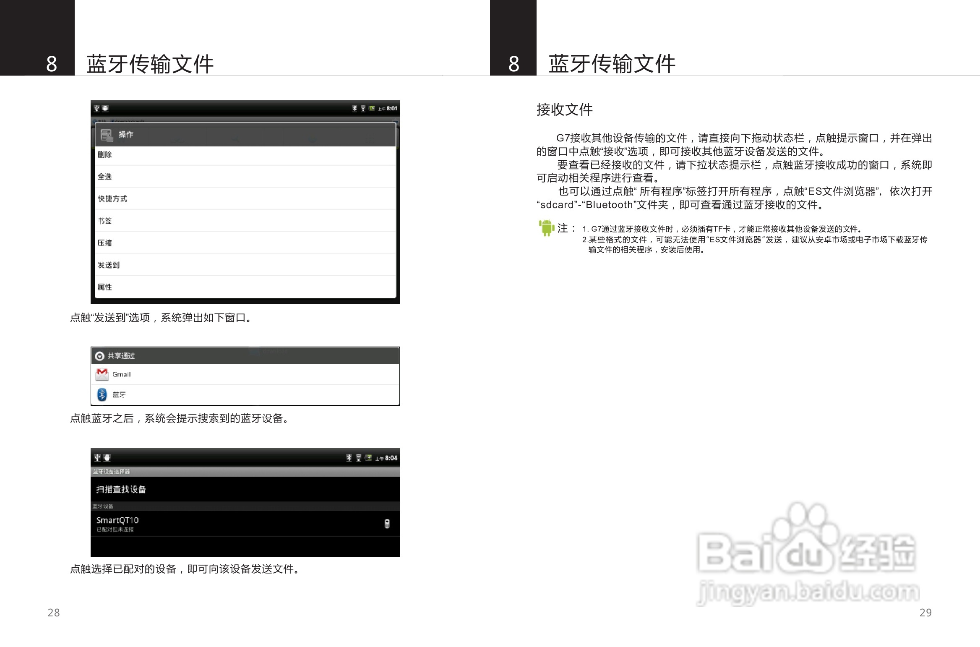Viewport: 980px width, 647px height.
Task: Click the 操作 dialog header file icon
Action: click(107, 134)
